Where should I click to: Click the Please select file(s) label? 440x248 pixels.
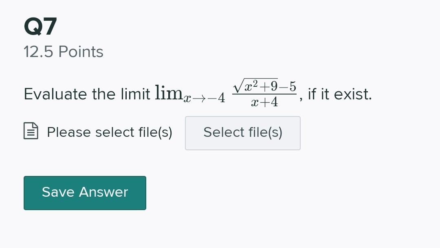(x=109, y=132)
